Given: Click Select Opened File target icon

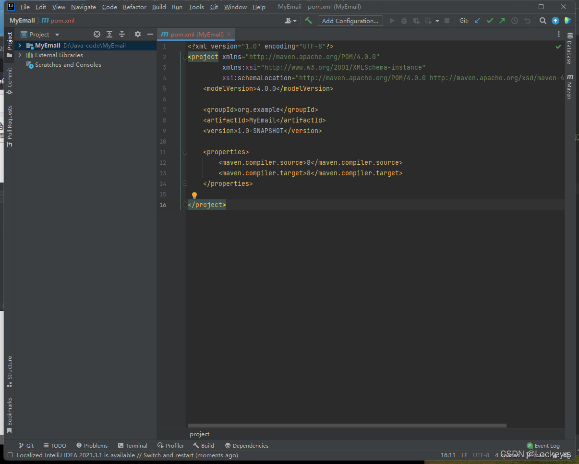Looking at the screenshot, I should 97,34.
